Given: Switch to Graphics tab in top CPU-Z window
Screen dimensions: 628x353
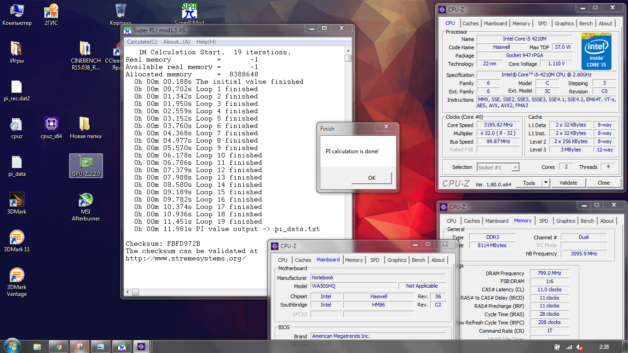Looking at the screenshot, I should 565,23.
